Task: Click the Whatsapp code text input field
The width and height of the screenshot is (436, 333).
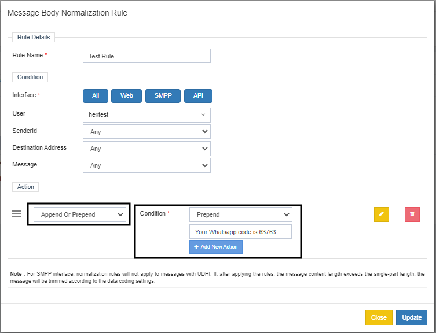Action: click(x=240, y=232)
